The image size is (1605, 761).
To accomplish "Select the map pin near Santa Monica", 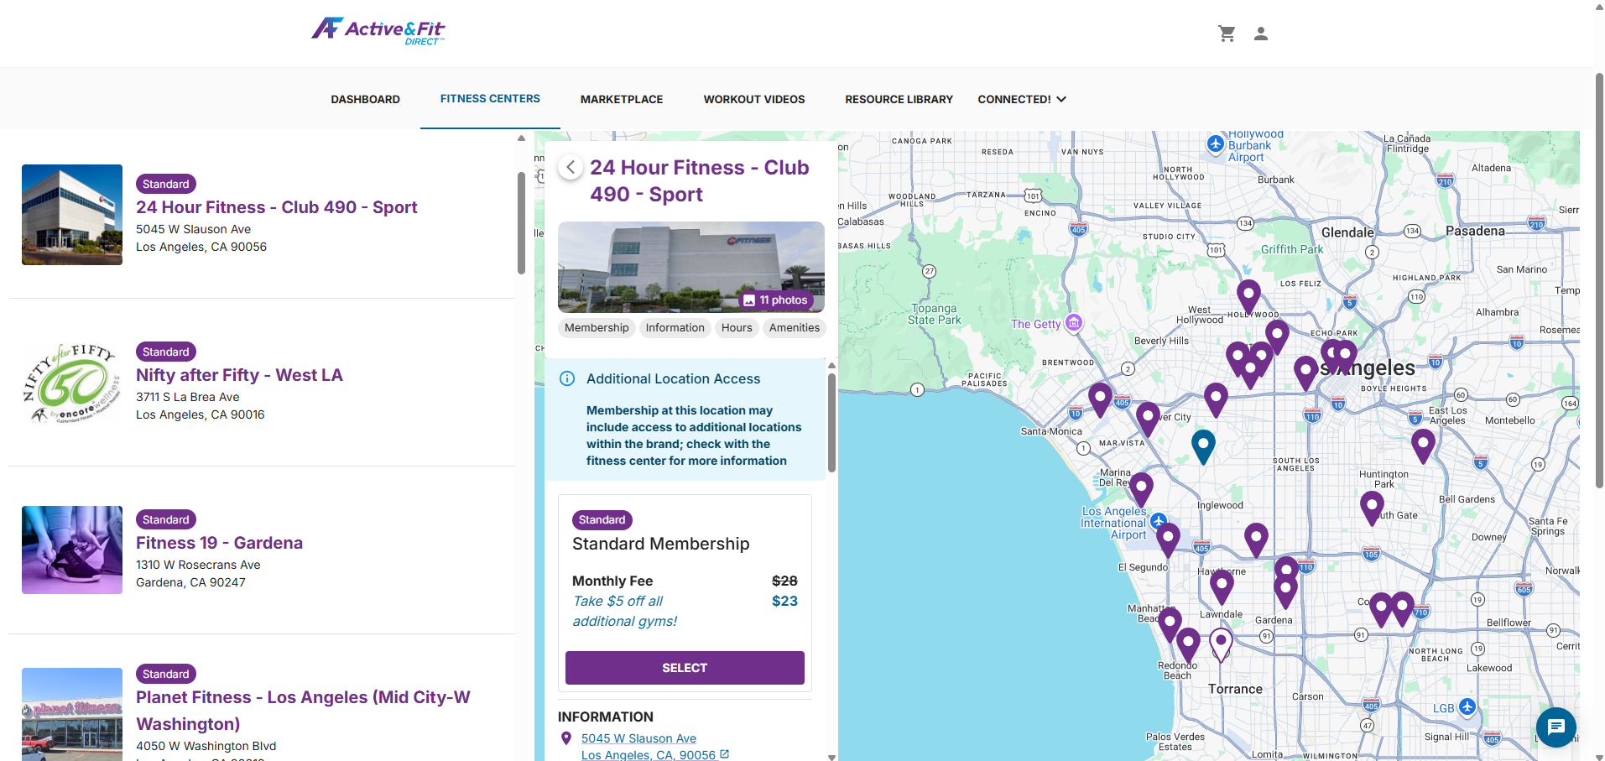I will tap(1100, 399).
